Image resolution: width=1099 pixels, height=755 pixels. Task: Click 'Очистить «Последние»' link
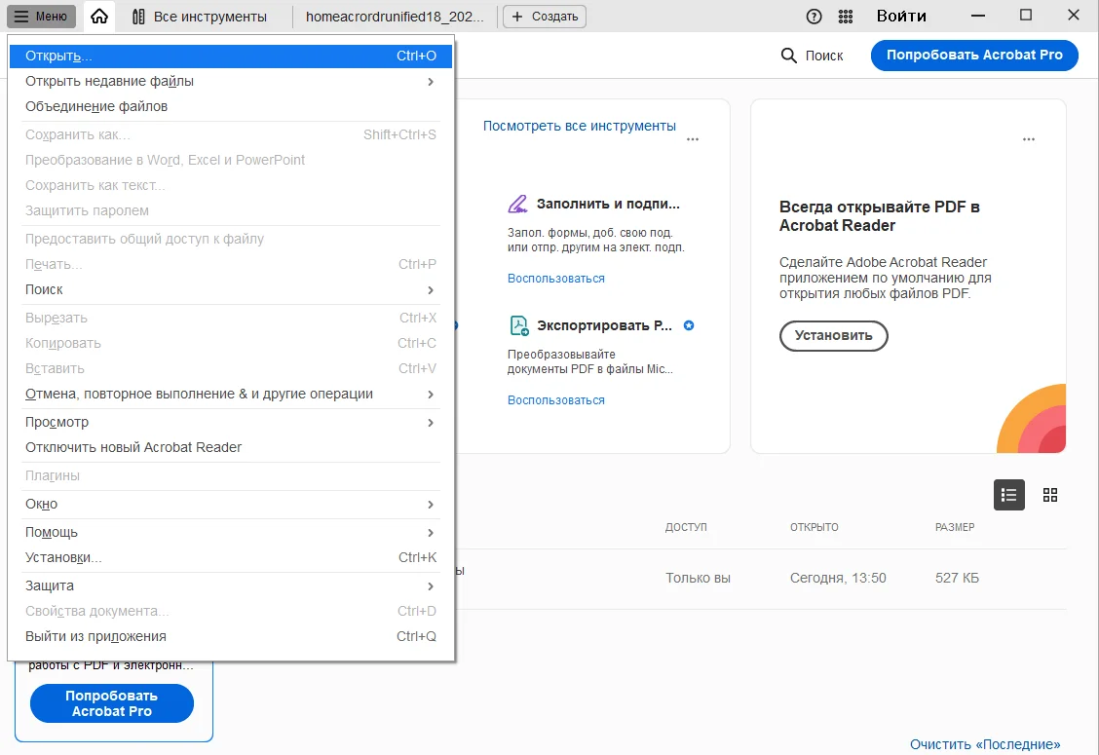985,744
